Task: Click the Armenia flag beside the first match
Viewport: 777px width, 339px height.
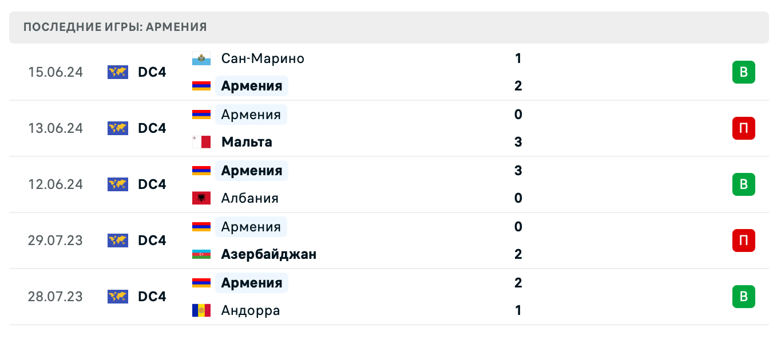Action: pyautogui.click(x=201, y=86)
